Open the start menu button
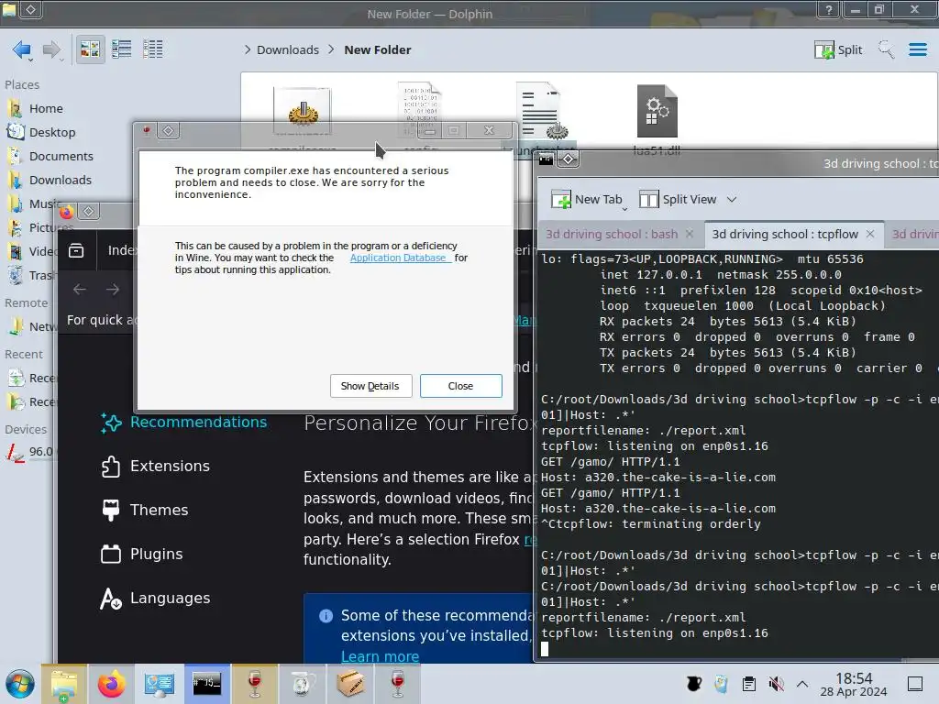 (20, 684)
